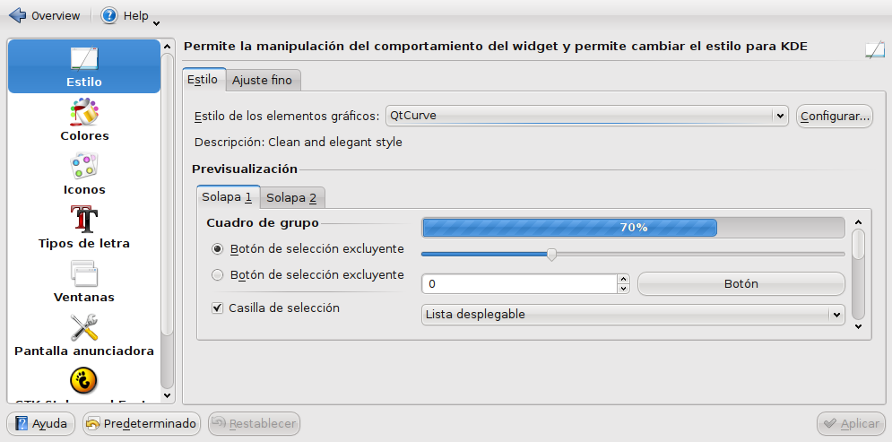Open the Colores settings icon
The image size is (892, 442).
pos(84,112)
